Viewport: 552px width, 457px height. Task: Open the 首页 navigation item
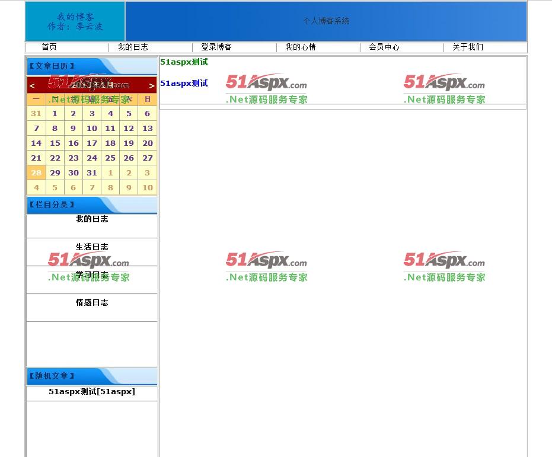[x=49, y=47]
